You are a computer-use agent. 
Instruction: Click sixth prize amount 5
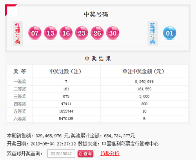tap(144, 119)
